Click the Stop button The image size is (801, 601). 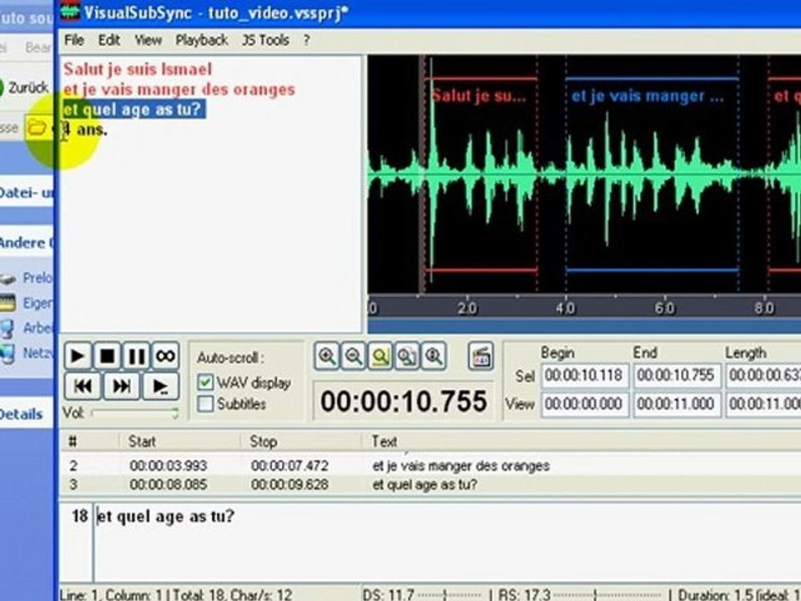(x=108, y=356)
